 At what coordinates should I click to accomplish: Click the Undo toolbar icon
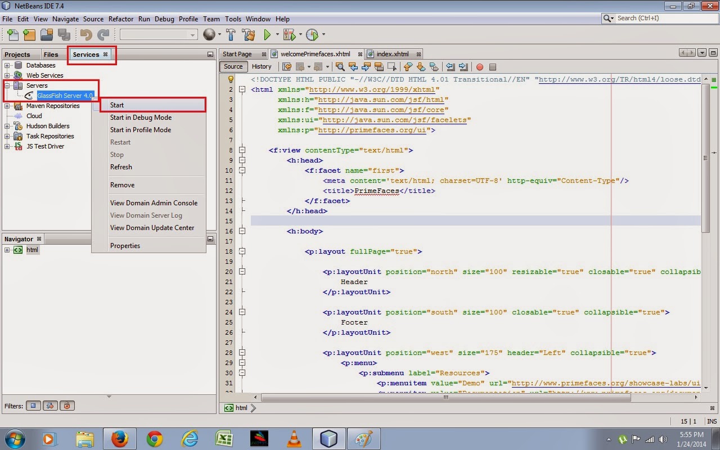(x=85, y=35)
